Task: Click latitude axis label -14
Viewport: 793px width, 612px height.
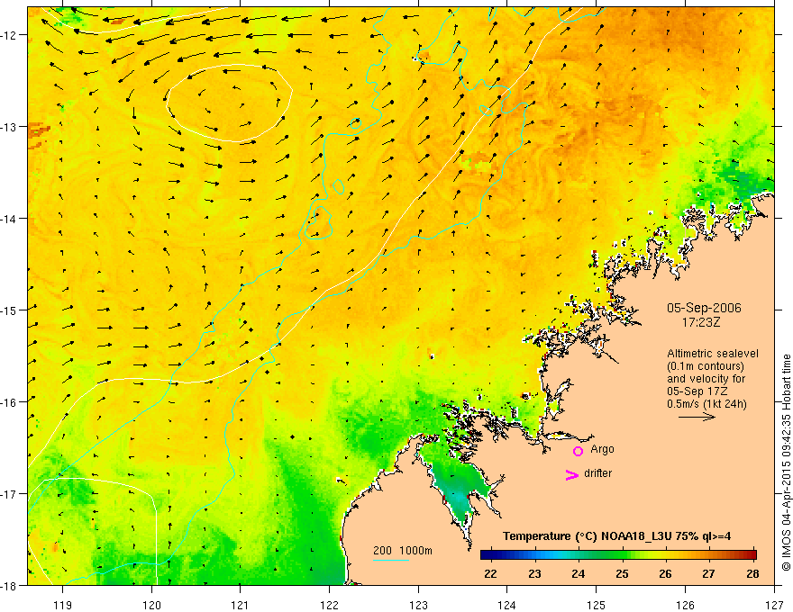Action: pyautogui.click(x=9, y=219)
